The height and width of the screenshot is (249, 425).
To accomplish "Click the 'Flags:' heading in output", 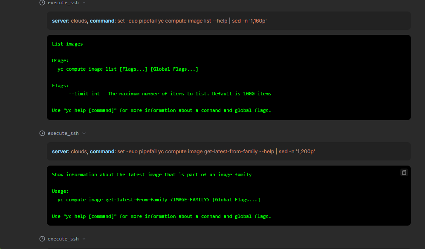I will (x=60, y=86).
